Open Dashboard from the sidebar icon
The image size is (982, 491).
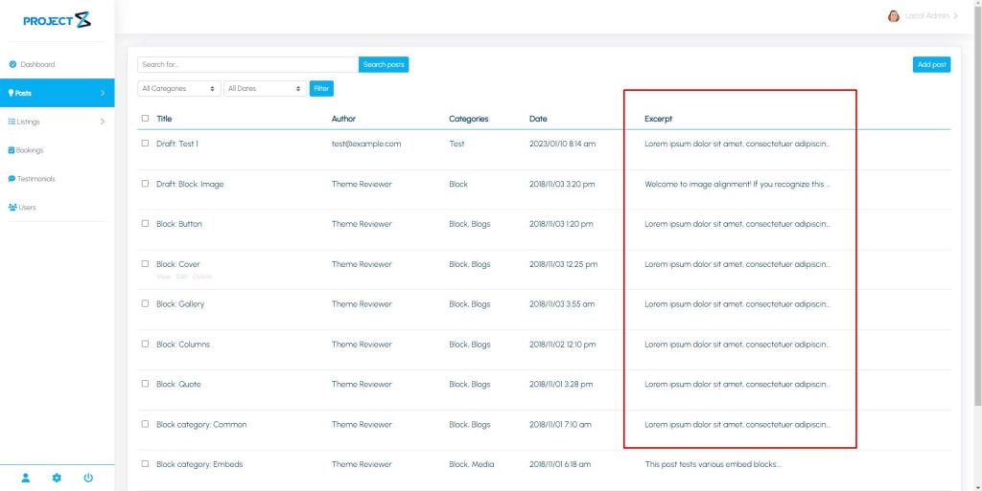tap(12, 64)
